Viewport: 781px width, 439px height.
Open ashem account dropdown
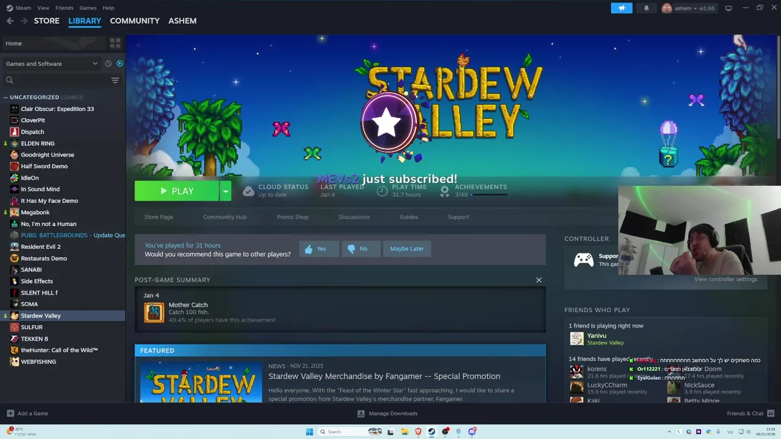click(x=688, y=8)
